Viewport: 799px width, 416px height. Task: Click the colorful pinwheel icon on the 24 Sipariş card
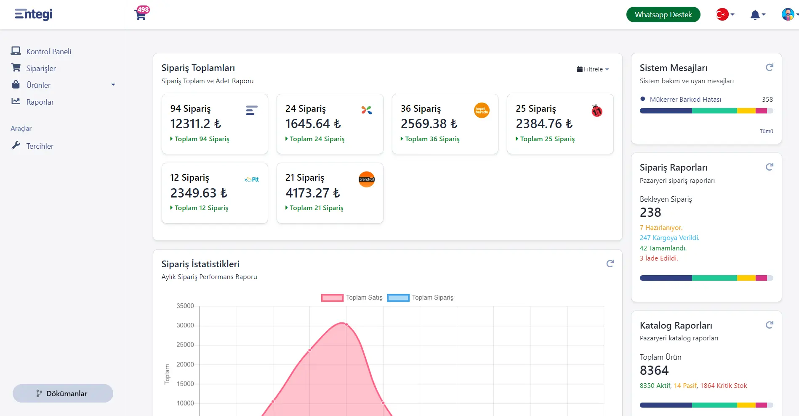tap(367, 110)
